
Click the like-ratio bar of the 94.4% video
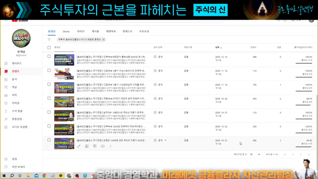click(304, 147)
